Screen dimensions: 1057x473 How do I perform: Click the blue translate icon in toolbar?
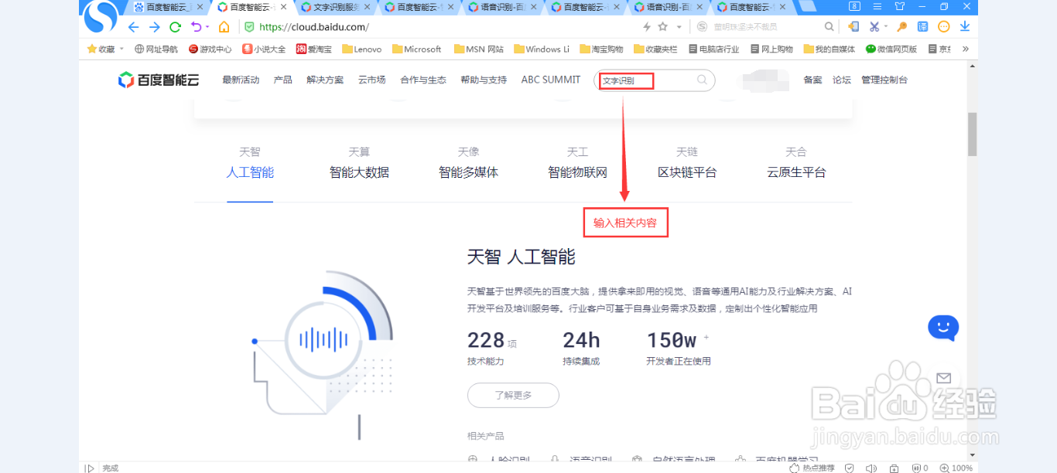(x=922, y=27)
